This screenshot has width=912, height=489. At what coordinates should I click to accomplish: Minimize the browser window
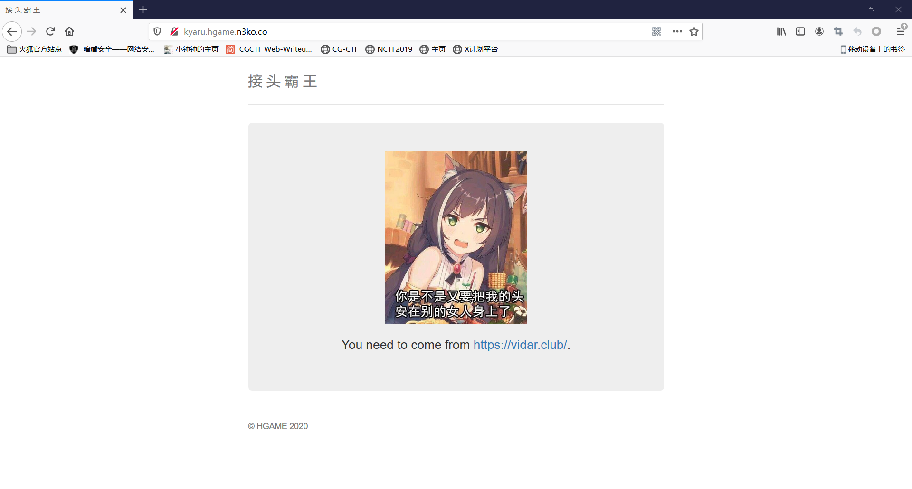(x=844, y=9)
